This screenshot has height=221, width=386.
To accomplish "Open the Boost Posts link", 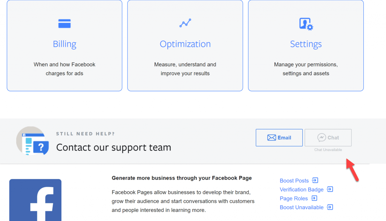I will [294, 180].
